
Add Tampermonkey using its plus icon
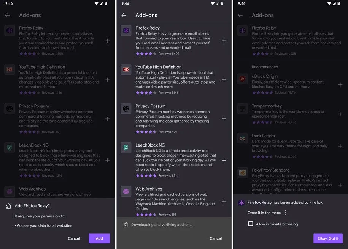pos(340,114)
